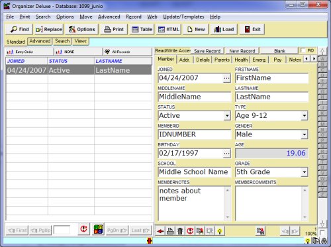Select the Views toolbar tab
331x247 pixels.
80,41
